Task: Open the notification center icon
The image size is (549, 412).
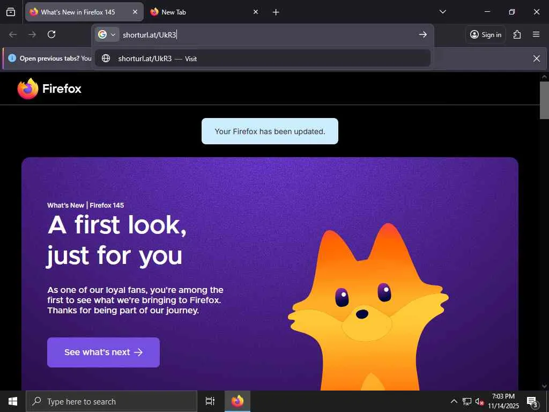Action: [532, 401]
